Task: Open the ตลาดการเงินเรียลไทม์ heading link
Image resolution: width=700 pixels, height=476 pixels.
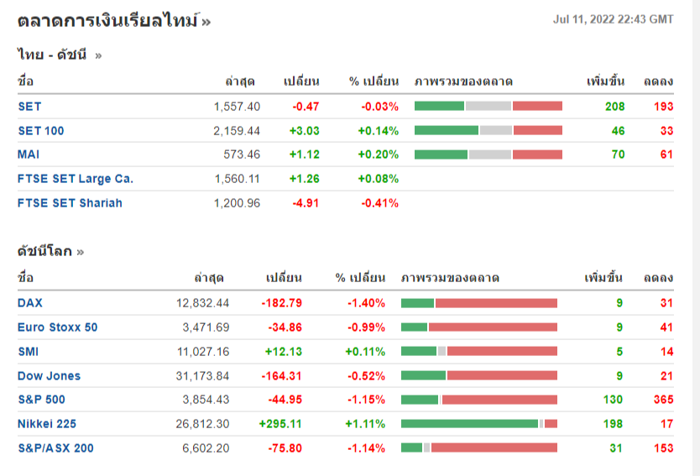Action: [107, 20]
